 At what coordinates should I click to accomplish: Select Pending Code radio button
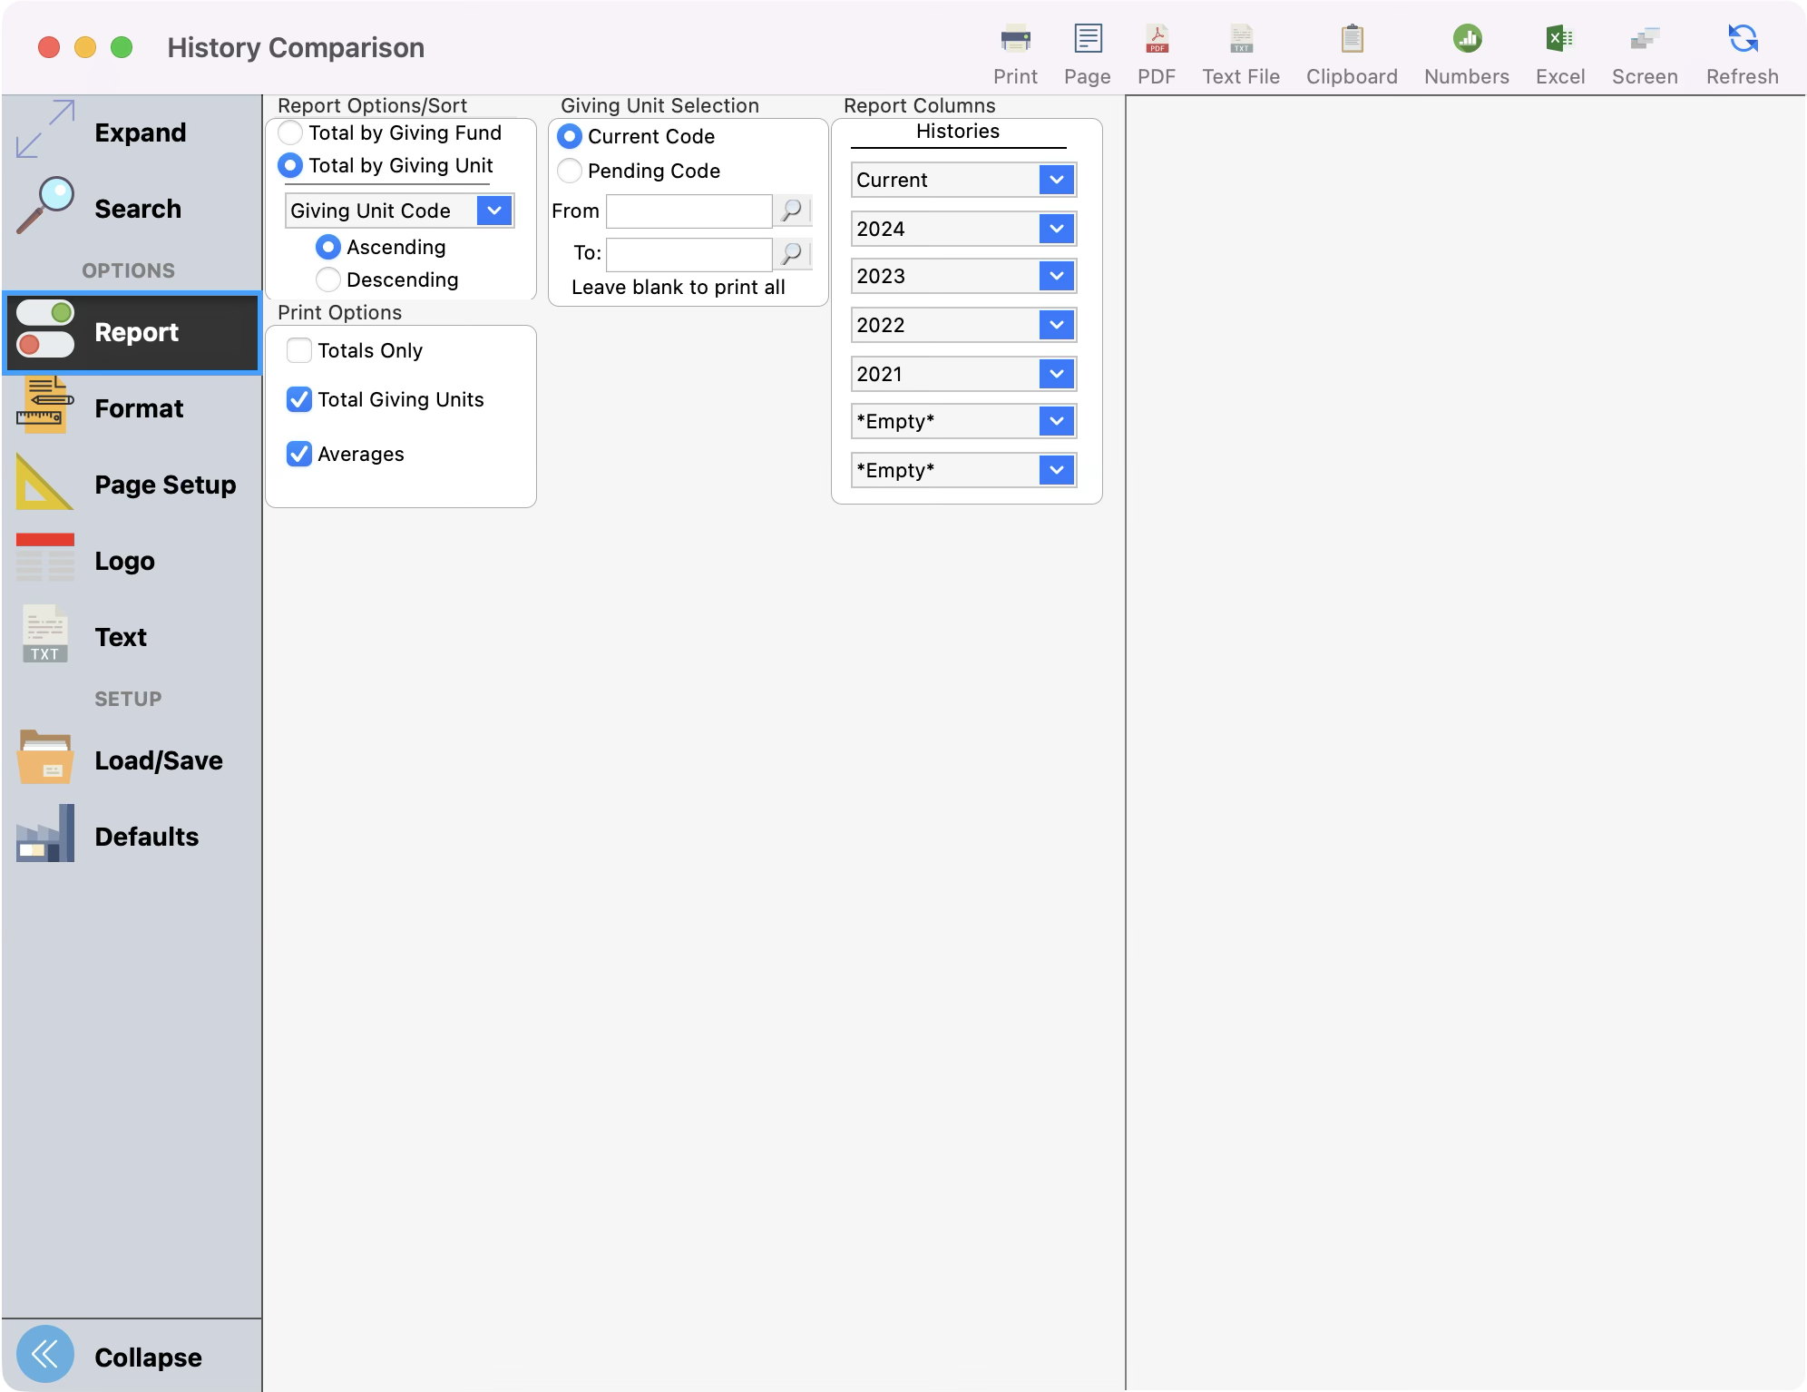click(x=570, y=171)
